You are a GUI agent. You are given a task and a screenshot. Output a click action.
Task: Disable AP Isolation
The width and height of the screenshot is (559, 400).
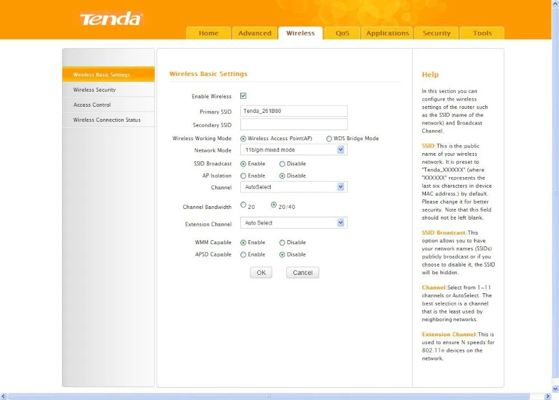pos(282,176)
